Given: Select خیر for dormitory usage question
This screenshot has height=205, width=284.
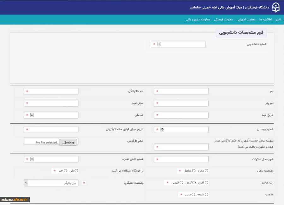Looking at the screenshot, I should click(65, 171).
